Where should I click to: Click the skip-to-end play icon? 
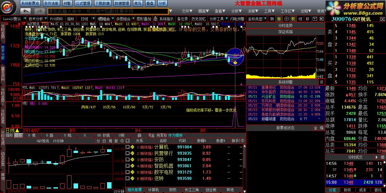(x=321, y=19)
